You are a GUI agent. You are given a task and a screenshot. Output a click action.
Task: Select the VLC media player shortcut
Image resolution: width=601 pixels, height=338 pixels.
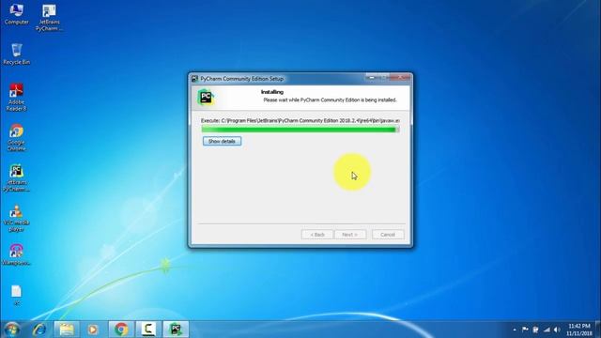16,218
